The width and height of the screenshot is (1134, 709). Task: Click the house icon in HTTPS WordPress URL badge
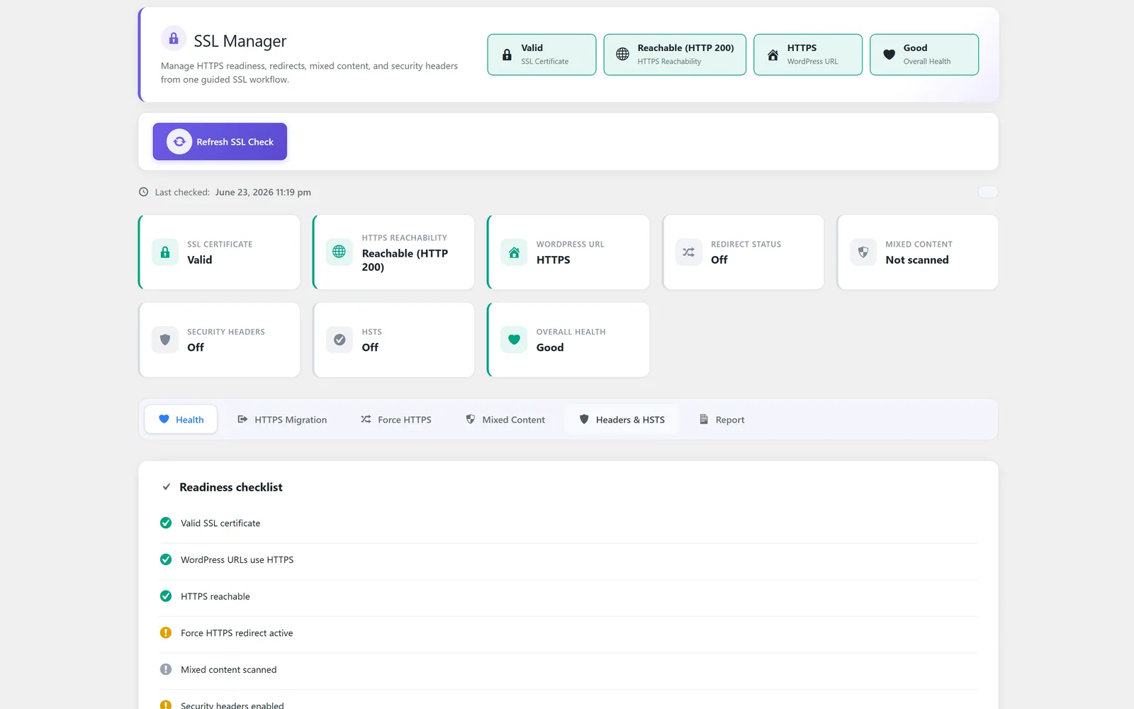tap(773, 55)
